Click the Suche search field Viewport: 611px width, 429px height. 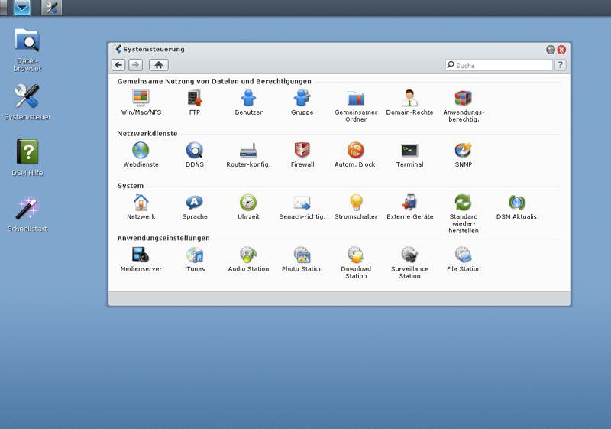pos(499,65)
